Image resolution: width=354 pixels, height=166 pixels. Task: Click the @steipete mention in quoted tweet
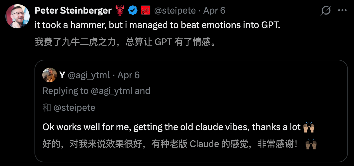(74, 108)
